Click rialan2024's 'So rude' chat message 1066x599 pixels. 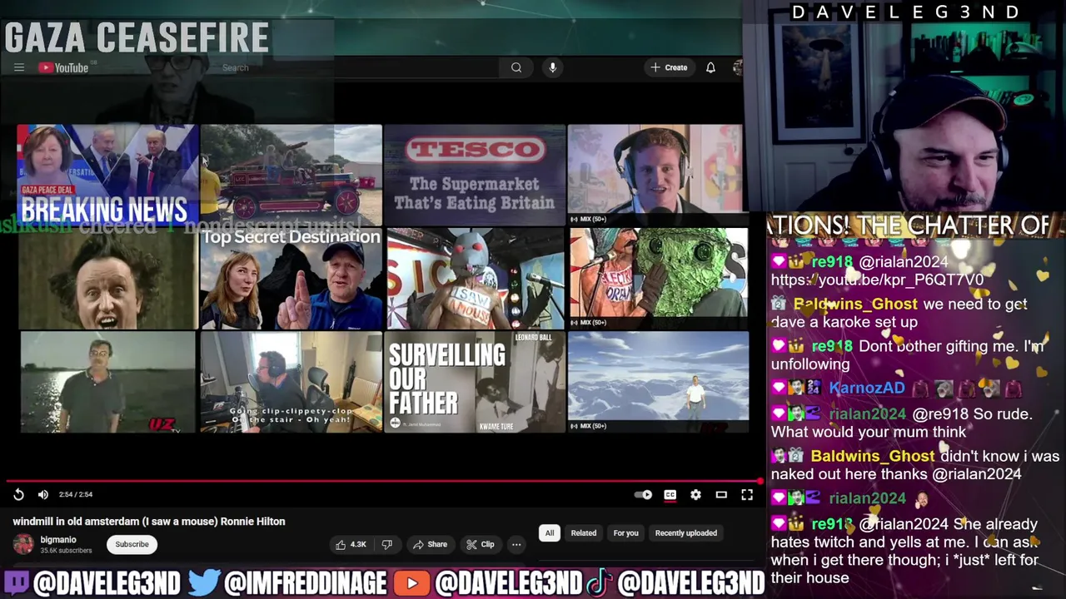click(901, 423)
